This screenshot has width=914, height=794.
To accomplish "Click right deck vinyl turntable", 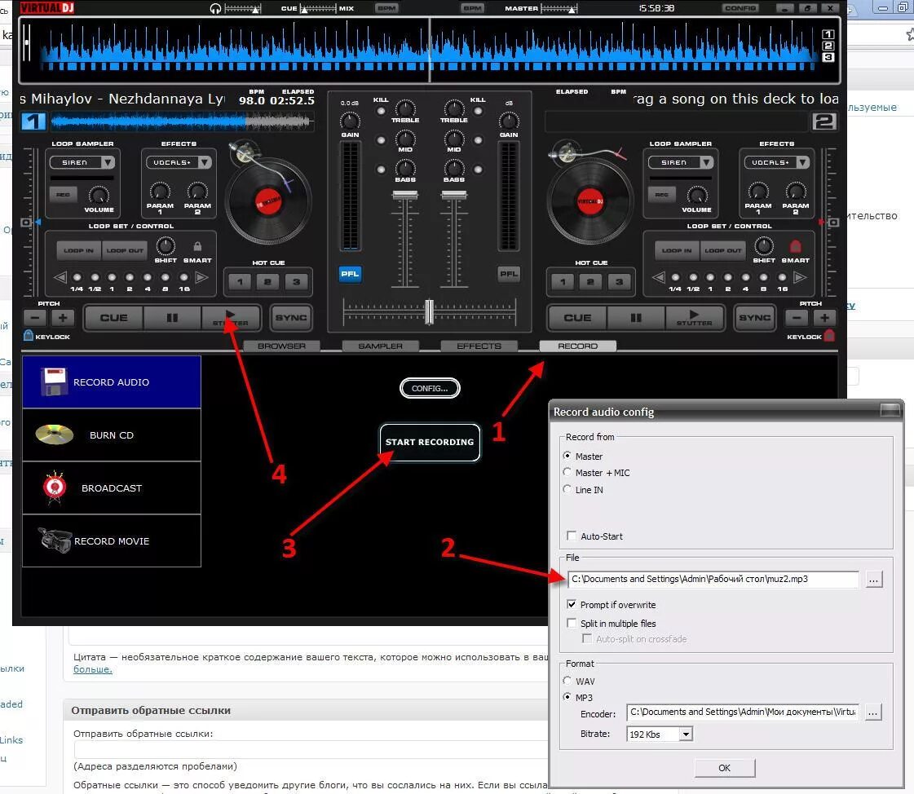I will (590, 201).
